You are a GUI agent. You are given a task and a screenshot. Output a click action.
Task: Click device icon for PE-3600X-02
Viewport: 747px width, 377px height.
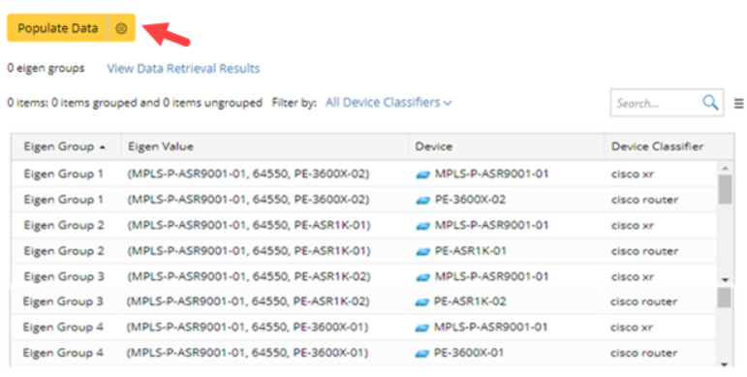coord(423,201)
